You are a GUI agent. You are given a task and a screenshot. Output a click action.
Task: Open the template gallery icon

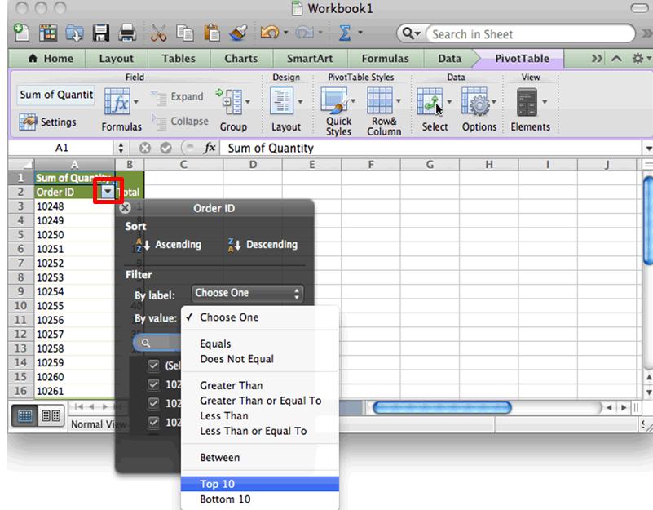point(48,33)
